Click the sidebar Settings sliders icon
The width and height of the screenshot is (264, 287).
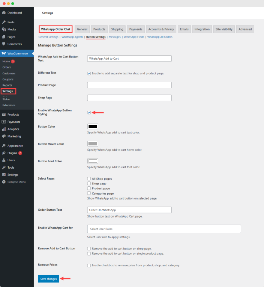point(4,175)
